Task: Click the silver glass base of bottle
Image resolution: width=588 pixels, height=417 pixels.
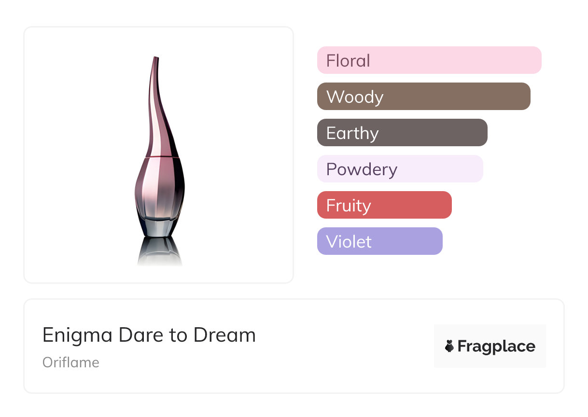Action: (159, 226)
